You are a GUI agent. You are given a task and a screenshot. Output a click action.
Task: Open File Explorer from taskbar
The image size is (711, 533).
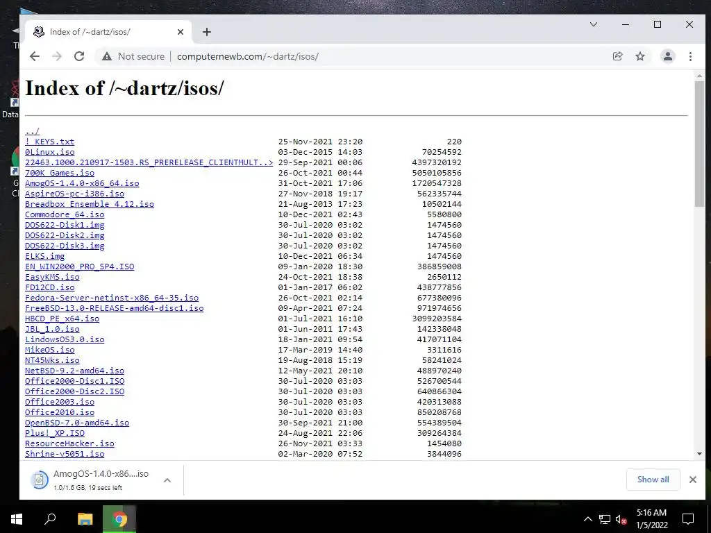(85, 519)
